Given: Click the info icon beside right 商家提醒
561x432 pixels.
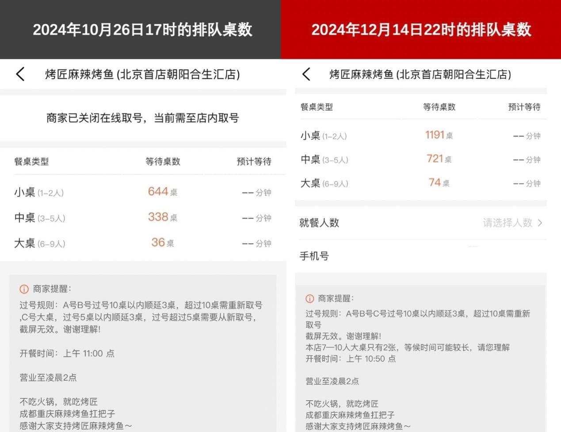Looking at the screenshot, I should click(309, 299).
